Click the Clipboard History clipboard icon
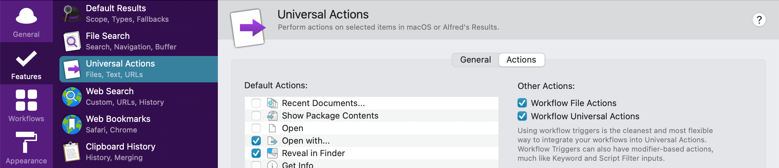Image resolution: width=779 pixels, height=168 pixels. tap(72, 152)
